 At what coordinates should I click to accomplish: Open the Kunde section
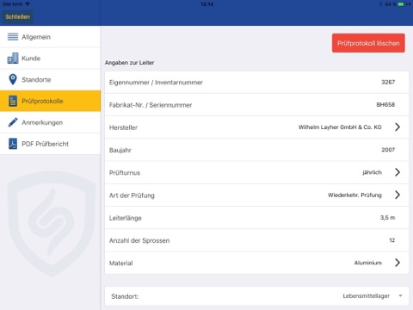pos(50,59)
